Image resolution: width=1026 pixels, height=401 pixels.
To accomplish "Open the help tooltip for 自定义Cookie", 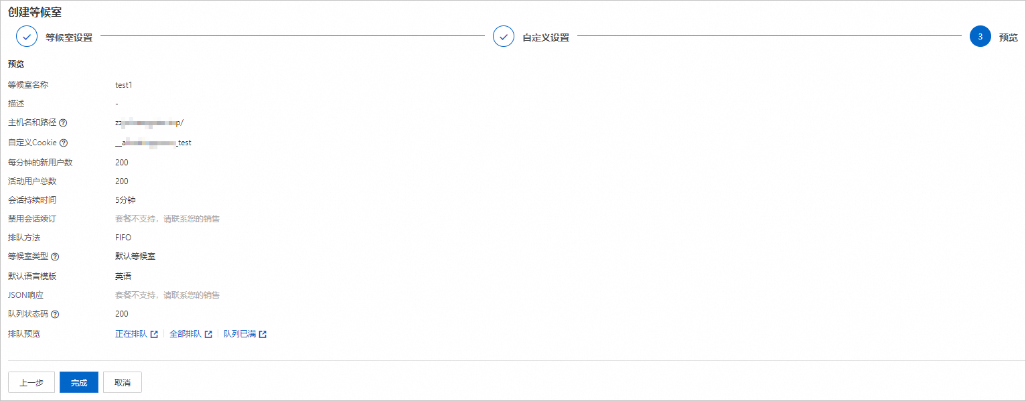I will (x=64, y=143).
